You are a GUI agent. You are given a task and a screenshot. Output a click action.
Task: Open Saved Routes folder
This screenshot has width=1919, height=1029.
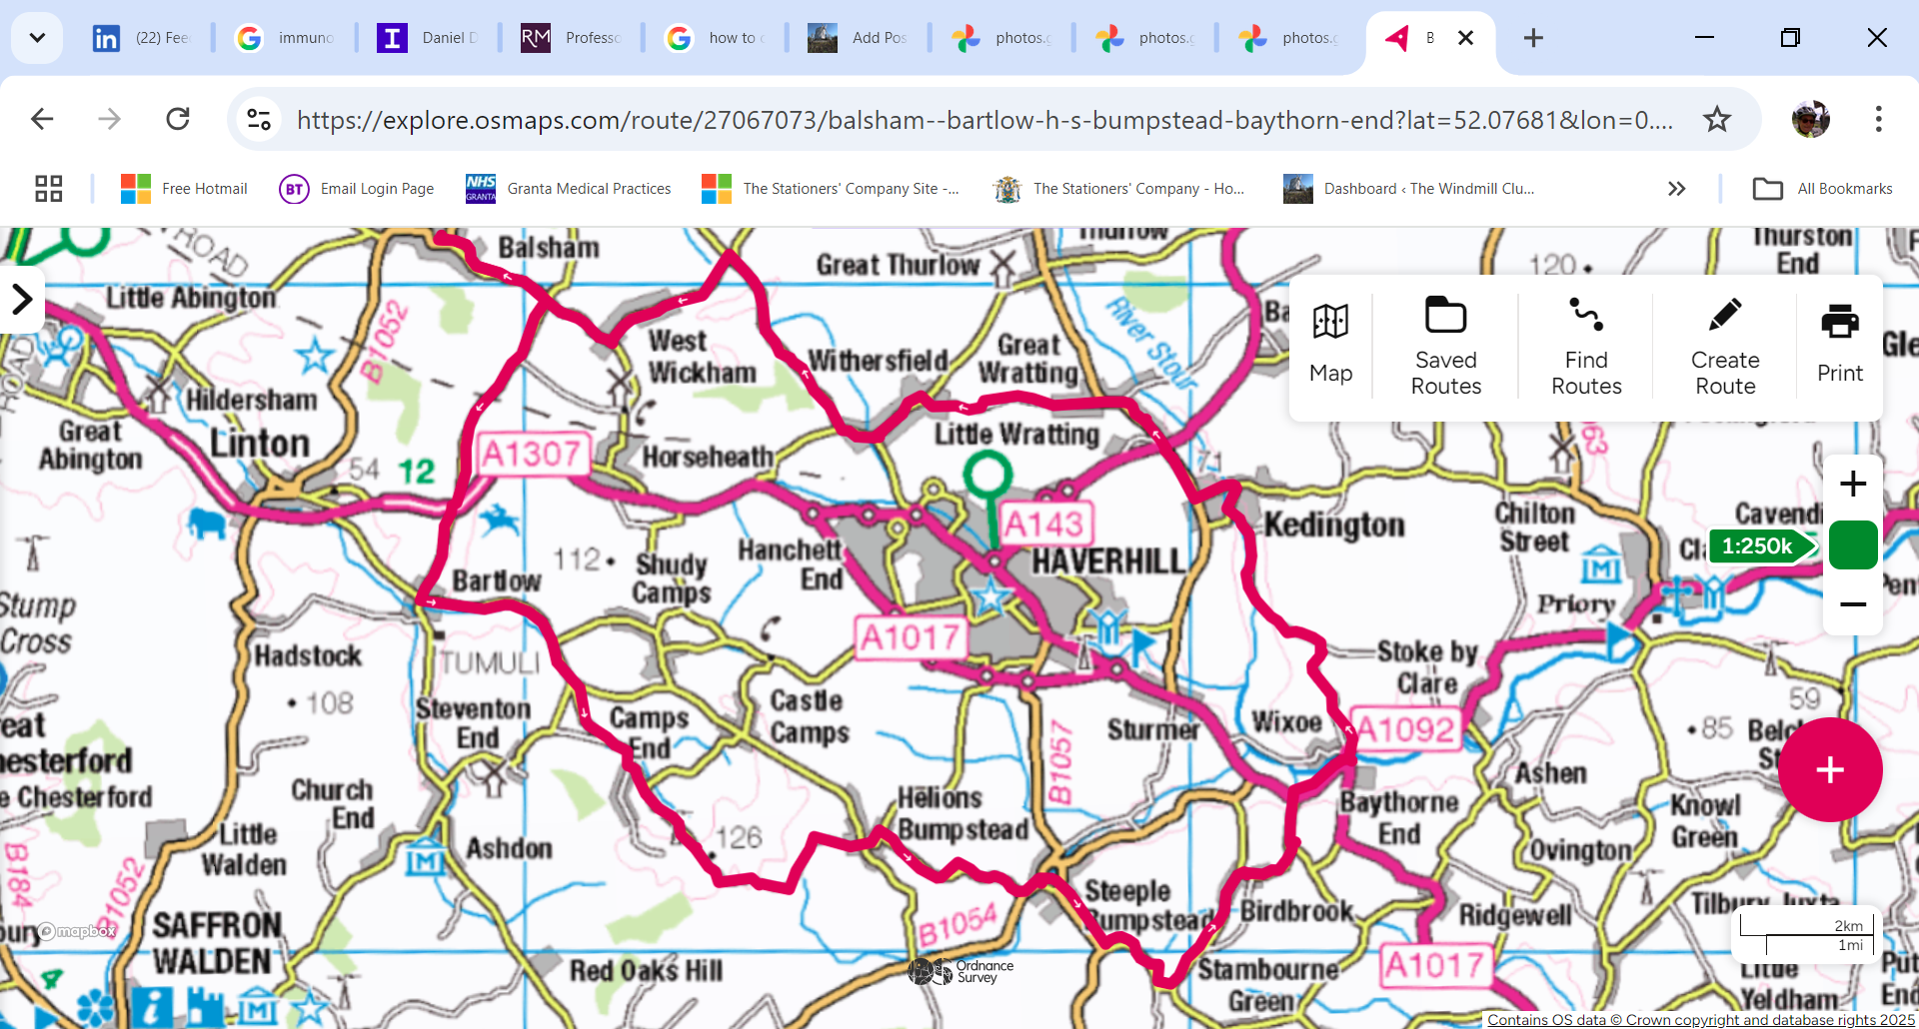[1445, 345]
